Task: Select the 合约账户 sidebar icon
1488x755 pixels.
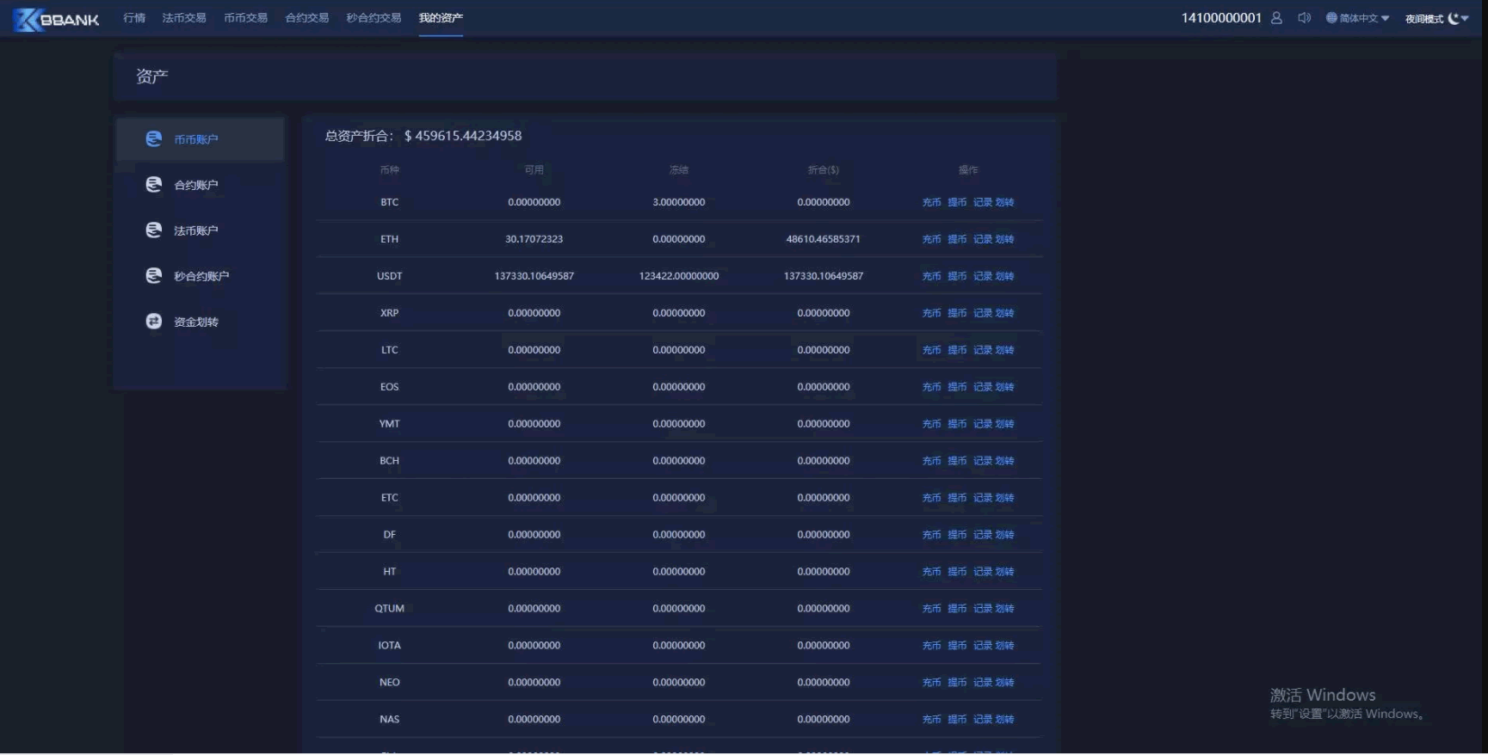Action: 154,184
